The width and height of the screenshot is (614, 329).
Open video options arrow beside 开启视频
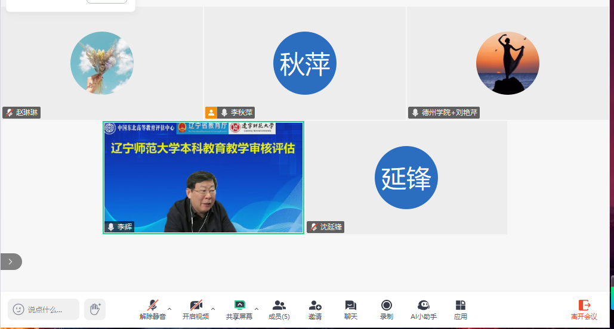213,309
